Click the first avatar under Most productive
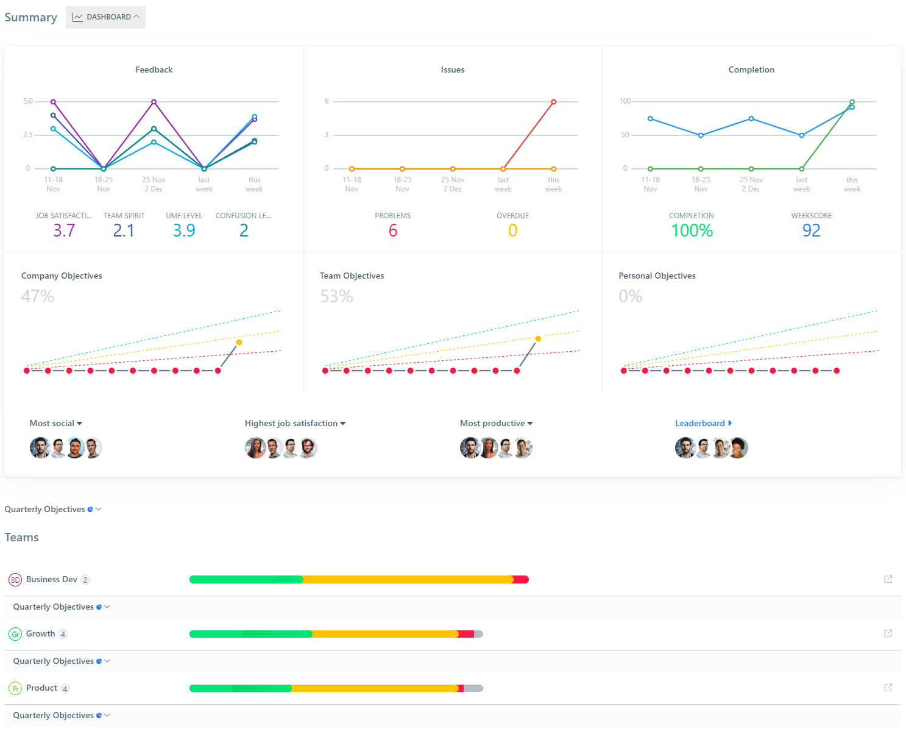Screen dimensions: 906x734 [470, 447]
